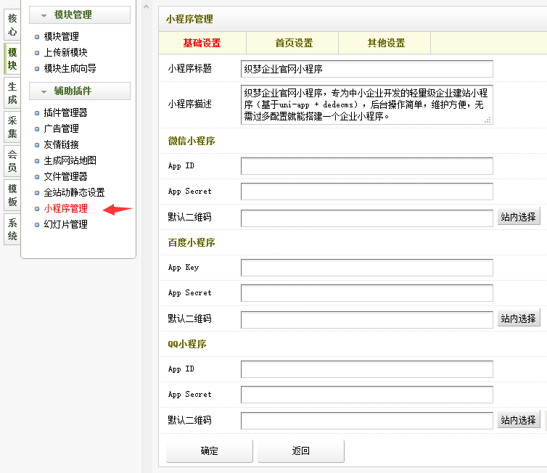Open the 会员 vertical side tab
The image size is (547, 473).
click(x=12, y=161)
